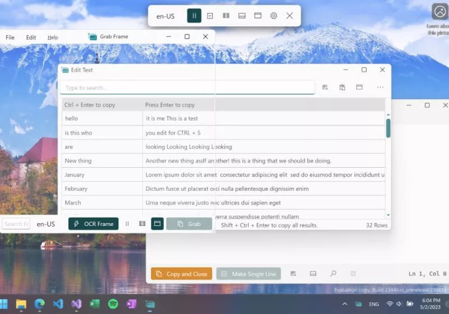Toggle Edit Window icon in Grab Frame bar

tap(157, 224)
